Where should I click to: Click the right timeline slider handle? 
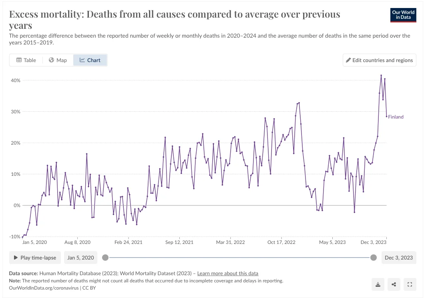[374, 258]
